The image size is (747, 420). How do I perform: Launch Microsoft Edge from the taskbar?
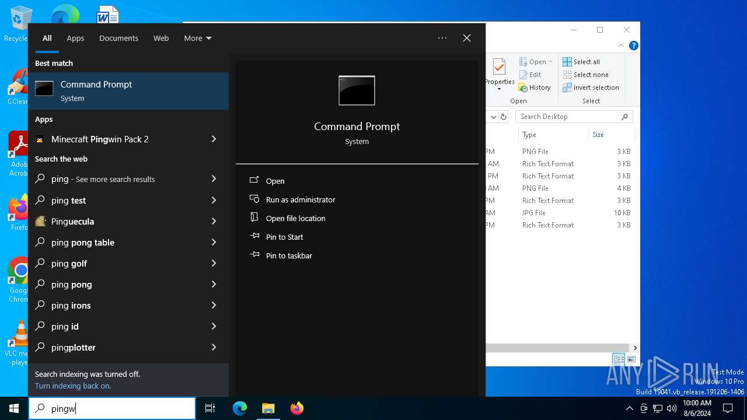pos(240,408)
